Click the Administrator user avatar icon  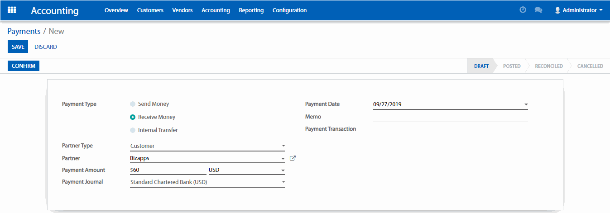pyautogui.click(x=557, y=10)
